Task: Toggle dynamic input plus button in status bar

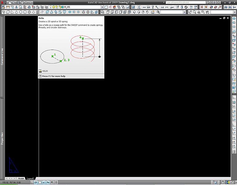Action: tap(52, 183)
